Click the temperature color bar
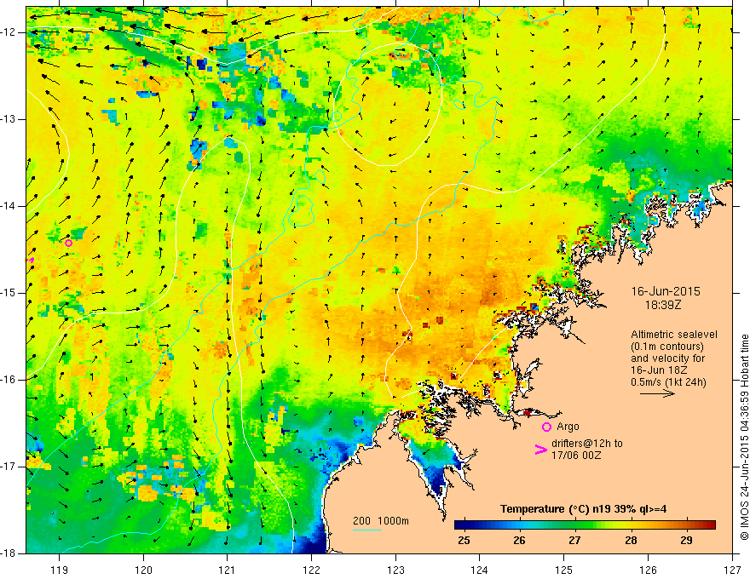 [585, 525]
